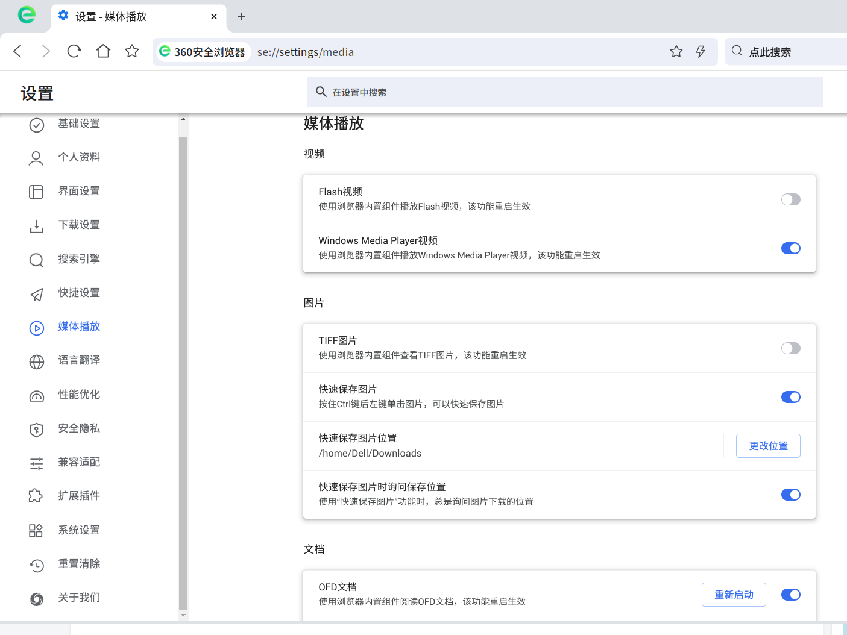Select 性能优化 in the sidebar
Screen dimensions: 847x635
(79, 395)
